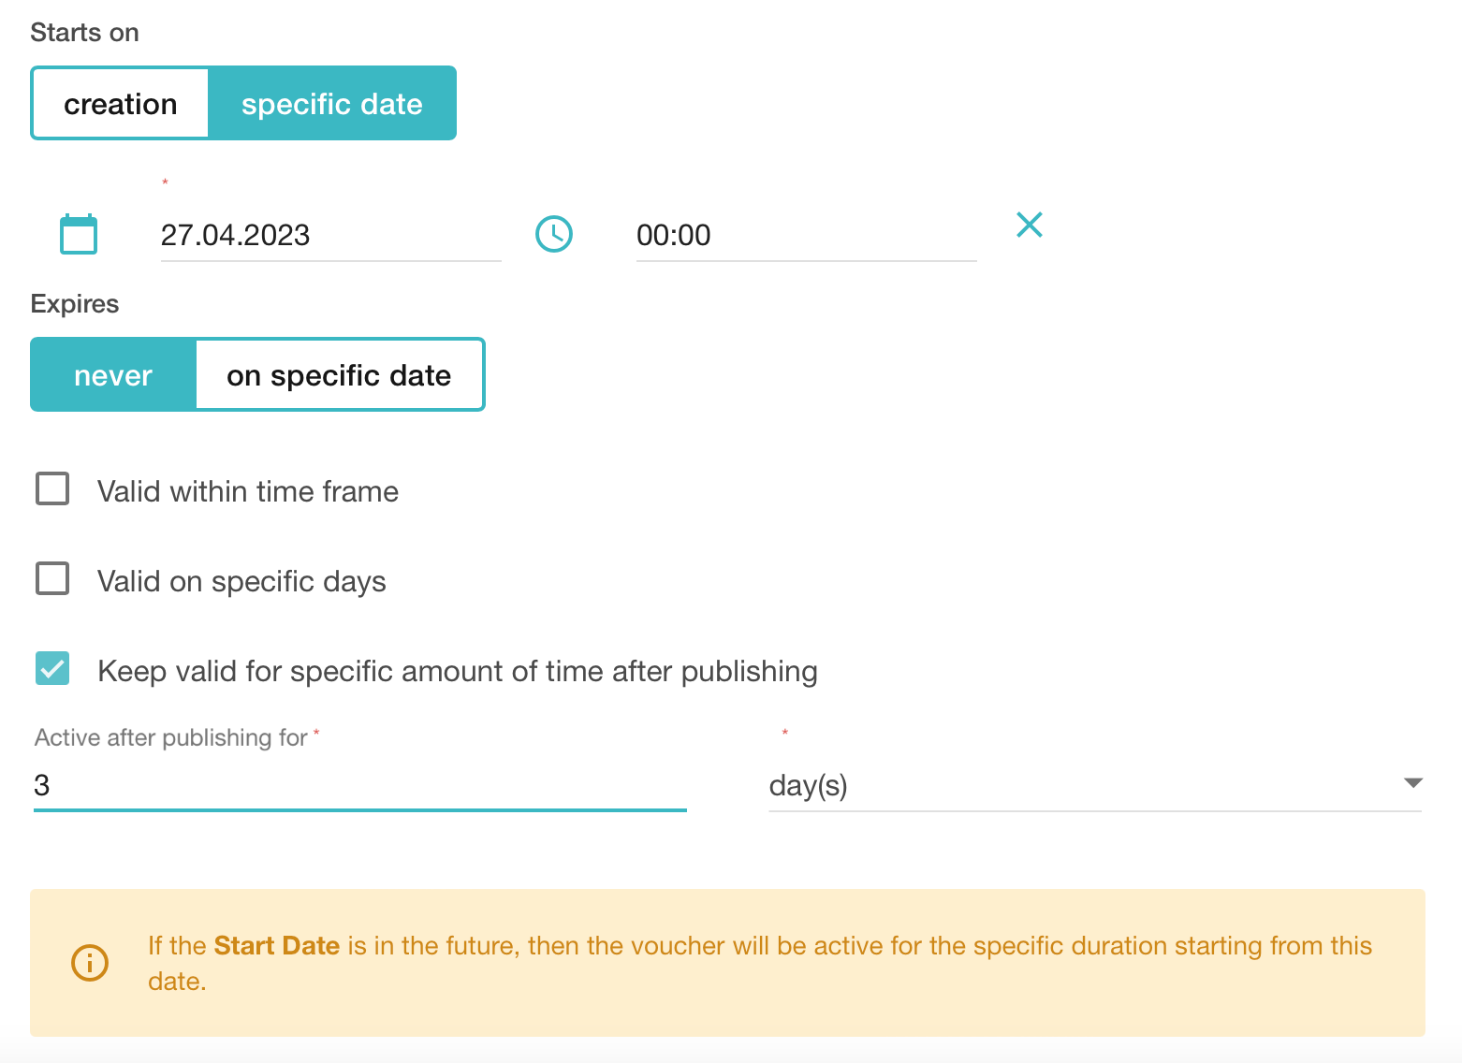Open the calendar date picker icon

coord(79,234)
